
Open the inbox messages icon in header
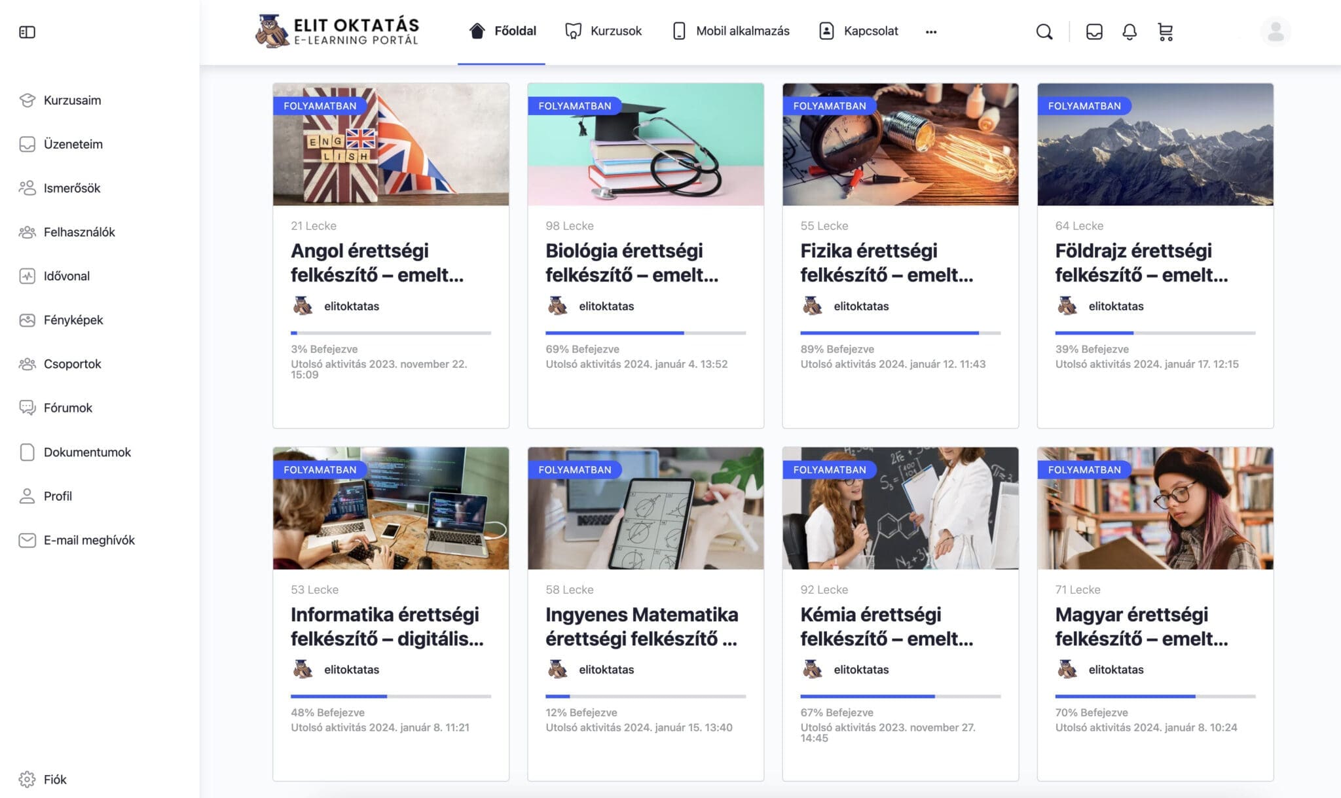(x=1093, y=31)
